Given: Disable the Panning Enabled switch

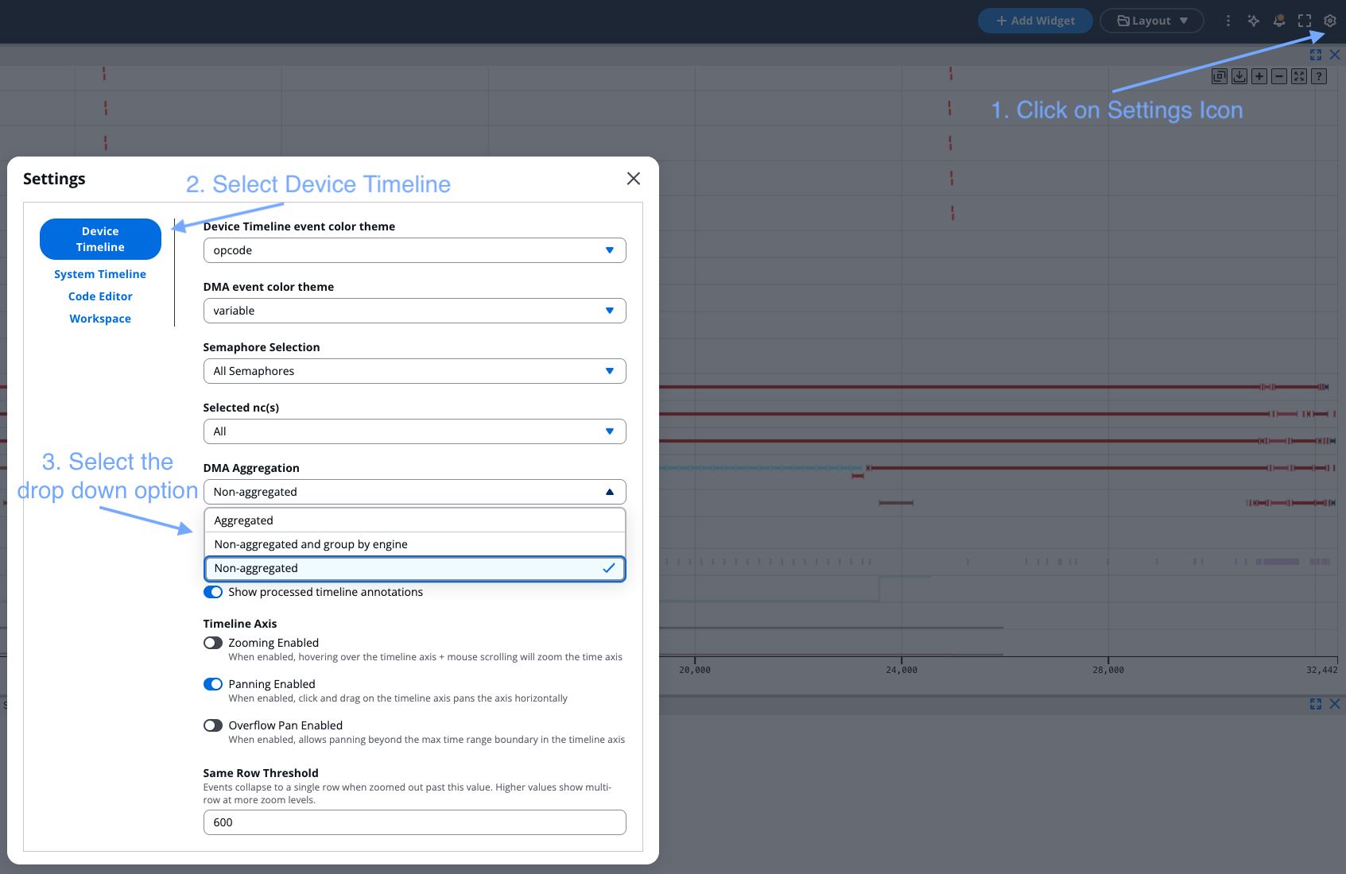Looking at the screenshot, I should click(213, 684).
